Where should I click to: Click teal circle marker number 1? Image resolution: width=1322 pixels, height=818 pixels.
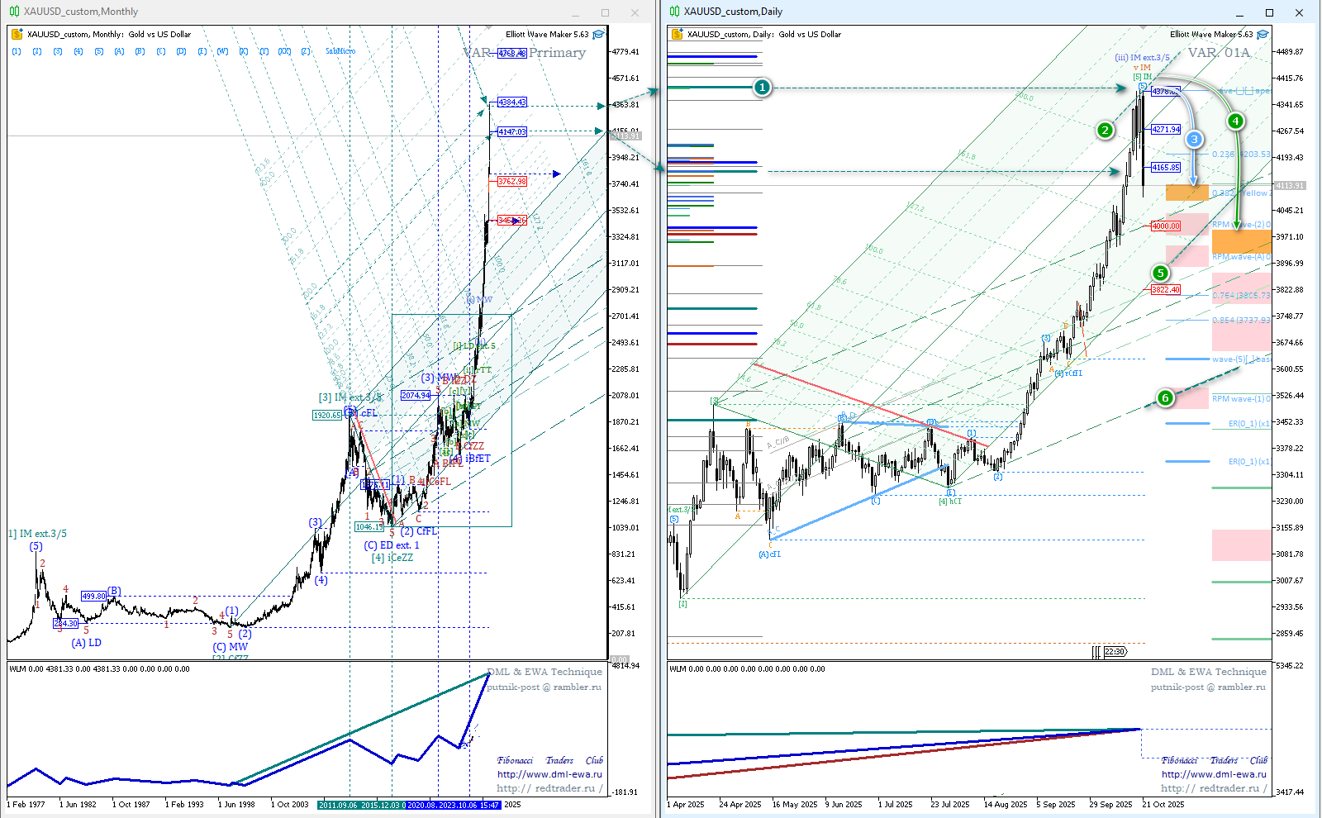[x=762, y=87]
